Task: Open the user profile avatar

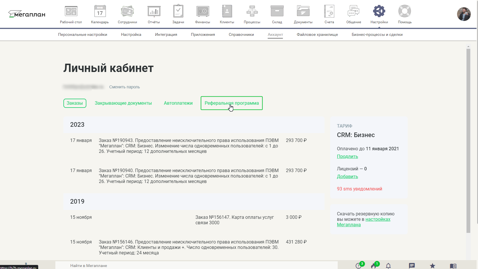Action: (464, 14)
